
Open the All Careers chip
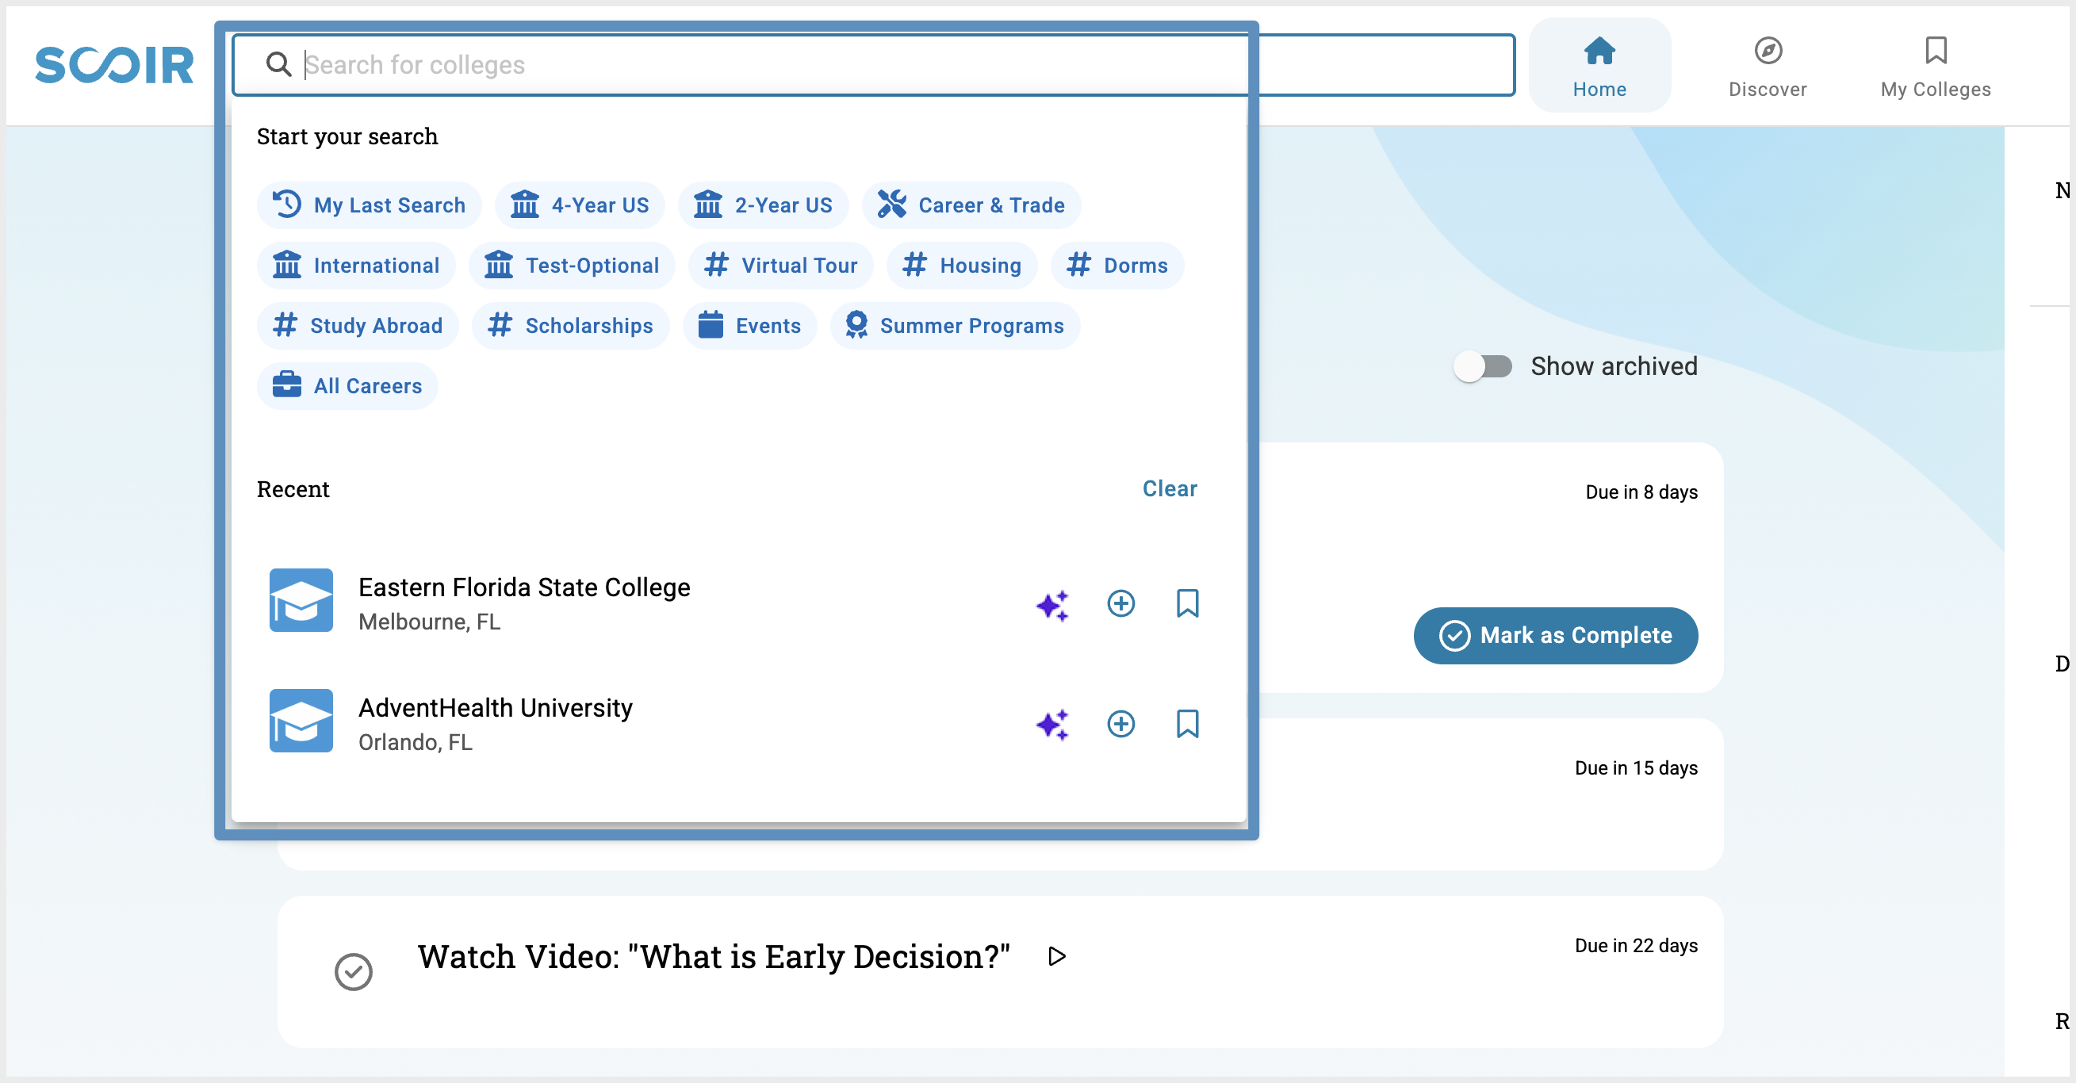click(x=347, y=386)
